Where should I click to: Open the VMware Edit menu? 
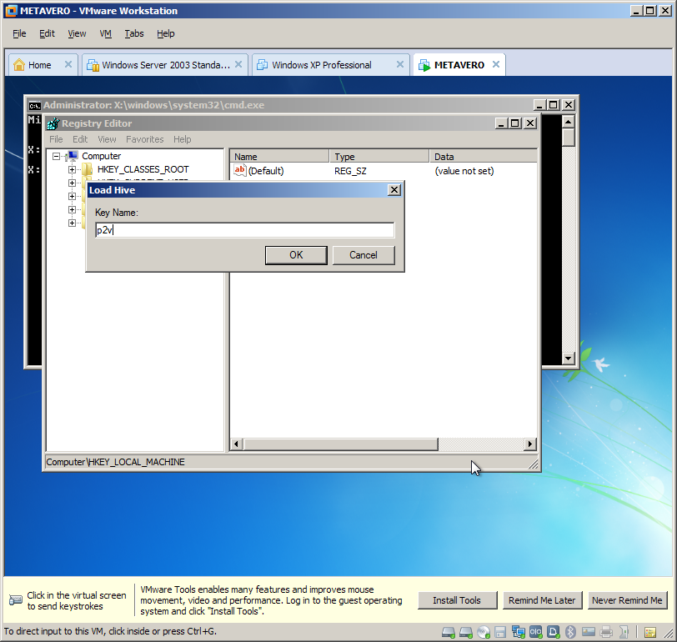click(x=47, y=33)
